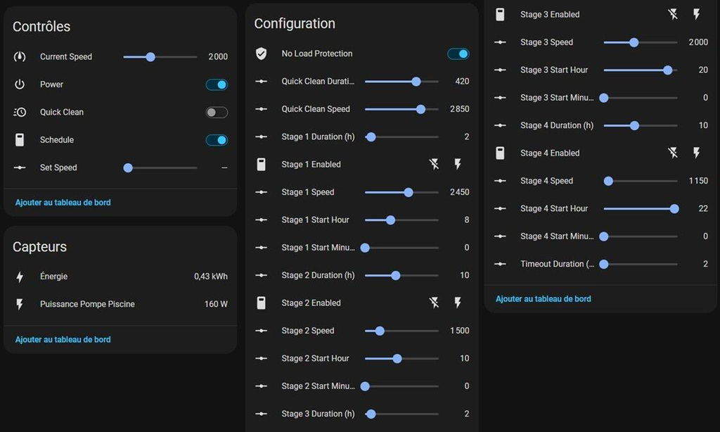This screenshot has height=432, width=720.
Task: Click the Set Speed slider handle
Action: 128,167
